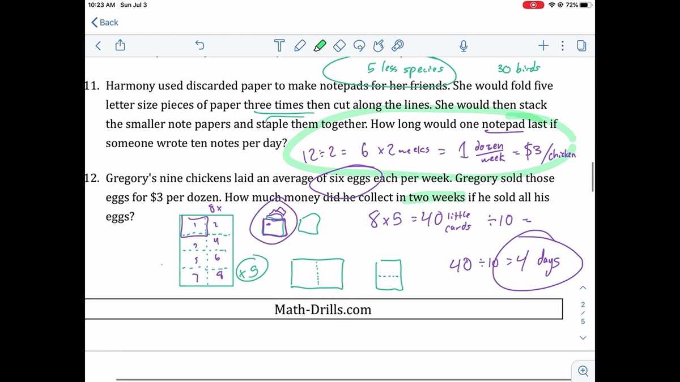Click the handwritten '8 x 5 = 40' equation
Viewport: 680px width, 382px height.
pyautogui.click(x=406, y=220)
